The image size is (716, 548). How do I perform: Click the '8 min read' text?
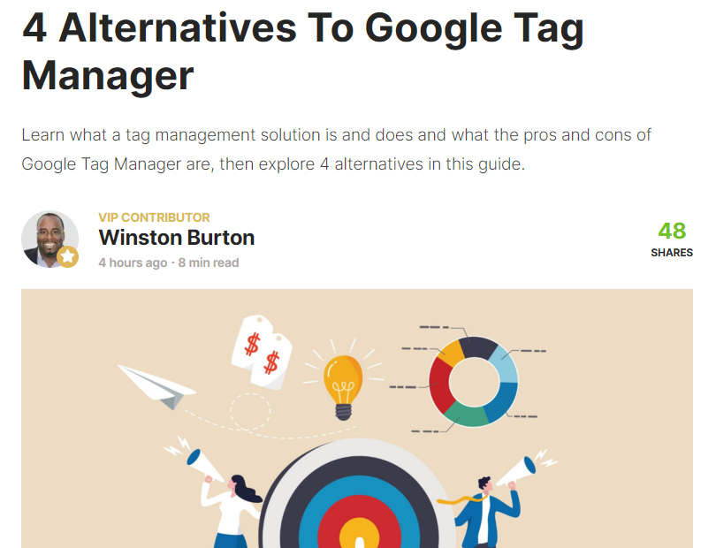[209, 263]
